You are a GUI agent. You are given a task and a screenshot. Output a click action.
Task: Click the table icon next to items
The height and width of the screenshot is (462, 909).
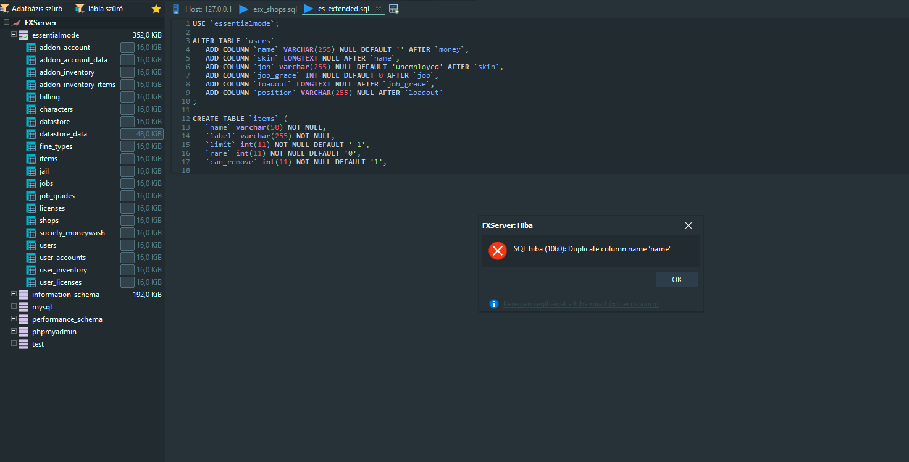[x=30, y=158]
